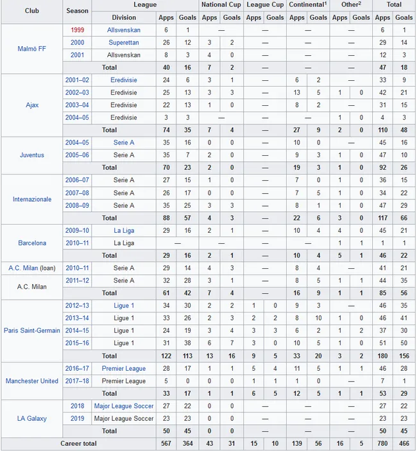Open the Manchester United club link

pos(32,381)
